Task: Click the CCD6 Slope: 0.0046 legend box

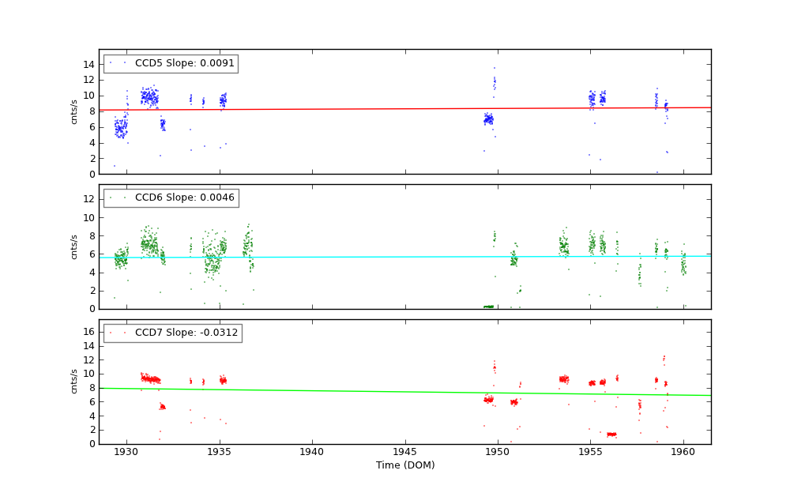Action: pos(171,198)
